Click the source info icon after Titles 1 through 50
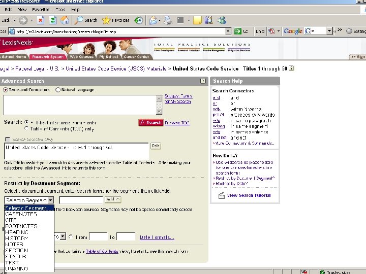366x274 pixels. (x=291, y=68)
